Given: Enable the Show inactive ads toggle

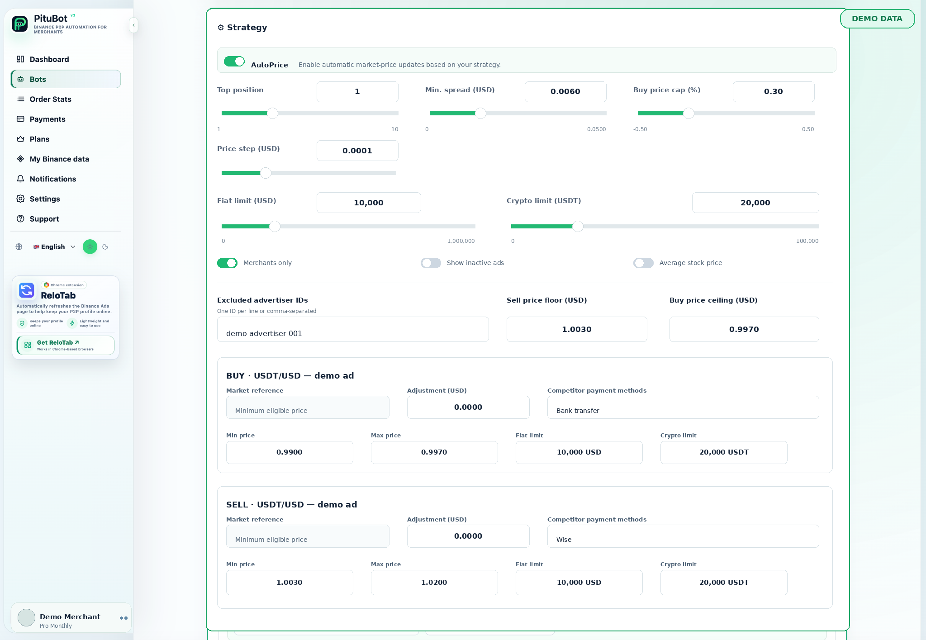Looking at the screenshot, I should 431,263.
